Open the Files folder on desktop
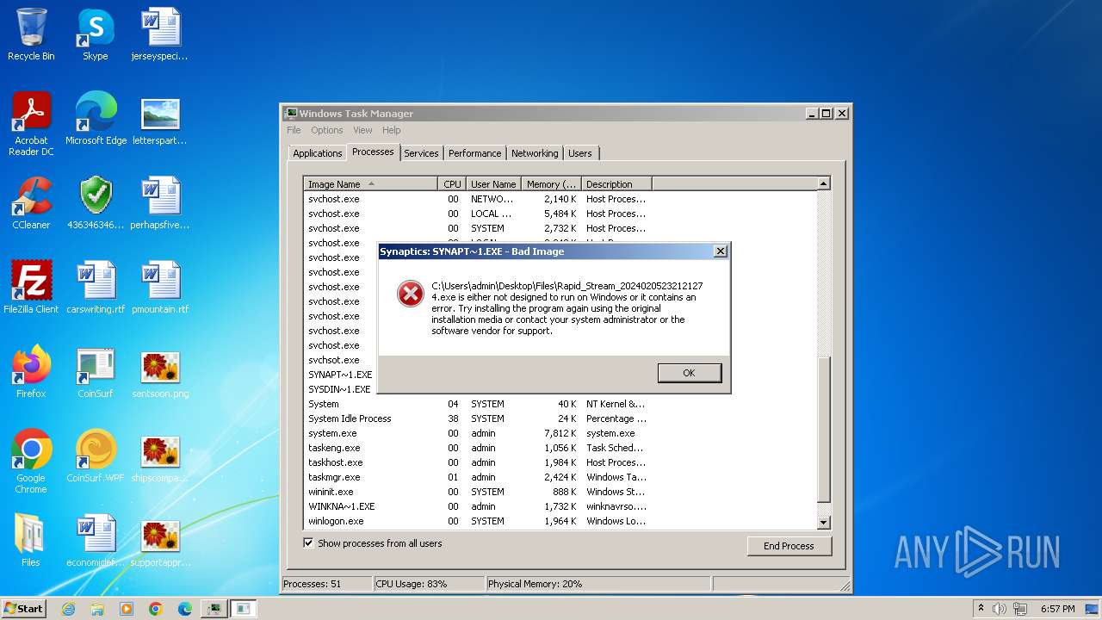Viewport: 1102px width, 620px height. [x=31, y=541]
